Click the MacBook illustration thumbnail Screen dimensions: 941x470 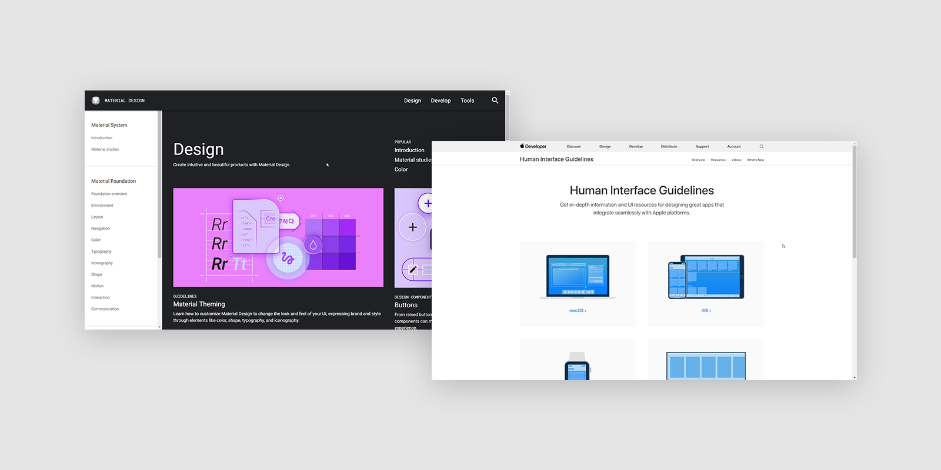click(578, 277)
